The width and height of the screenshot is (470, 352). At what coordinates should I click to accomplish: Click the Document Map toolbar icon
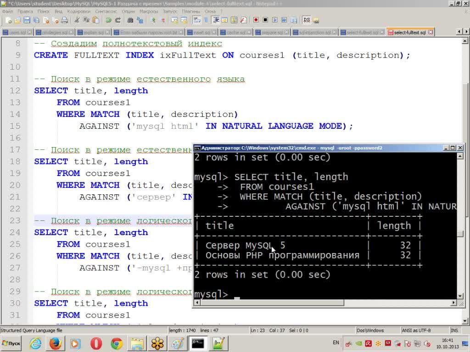pos(234,20)
